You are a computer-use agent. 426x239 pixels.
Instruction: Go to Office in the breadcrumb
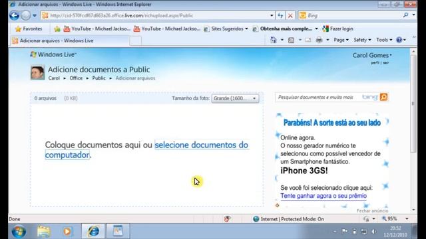point(76,78)
